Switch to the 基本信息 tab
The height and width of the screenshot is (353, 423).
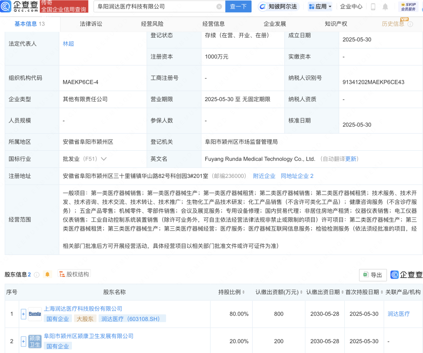click(x=30, y=24)
